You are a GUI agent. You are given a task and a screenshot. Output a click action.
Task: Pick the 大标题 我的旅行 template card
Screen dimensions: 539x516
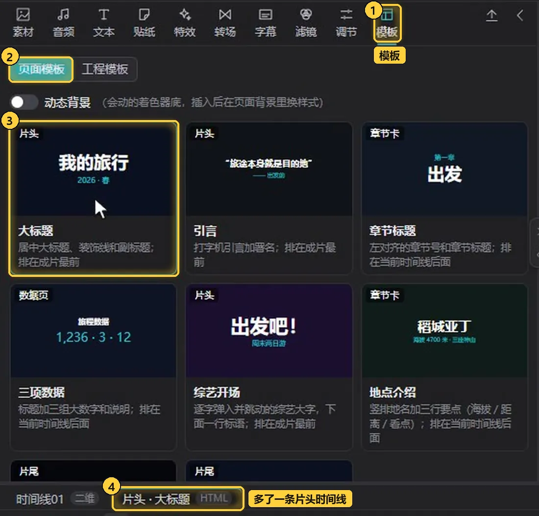[x=94, y=198]
